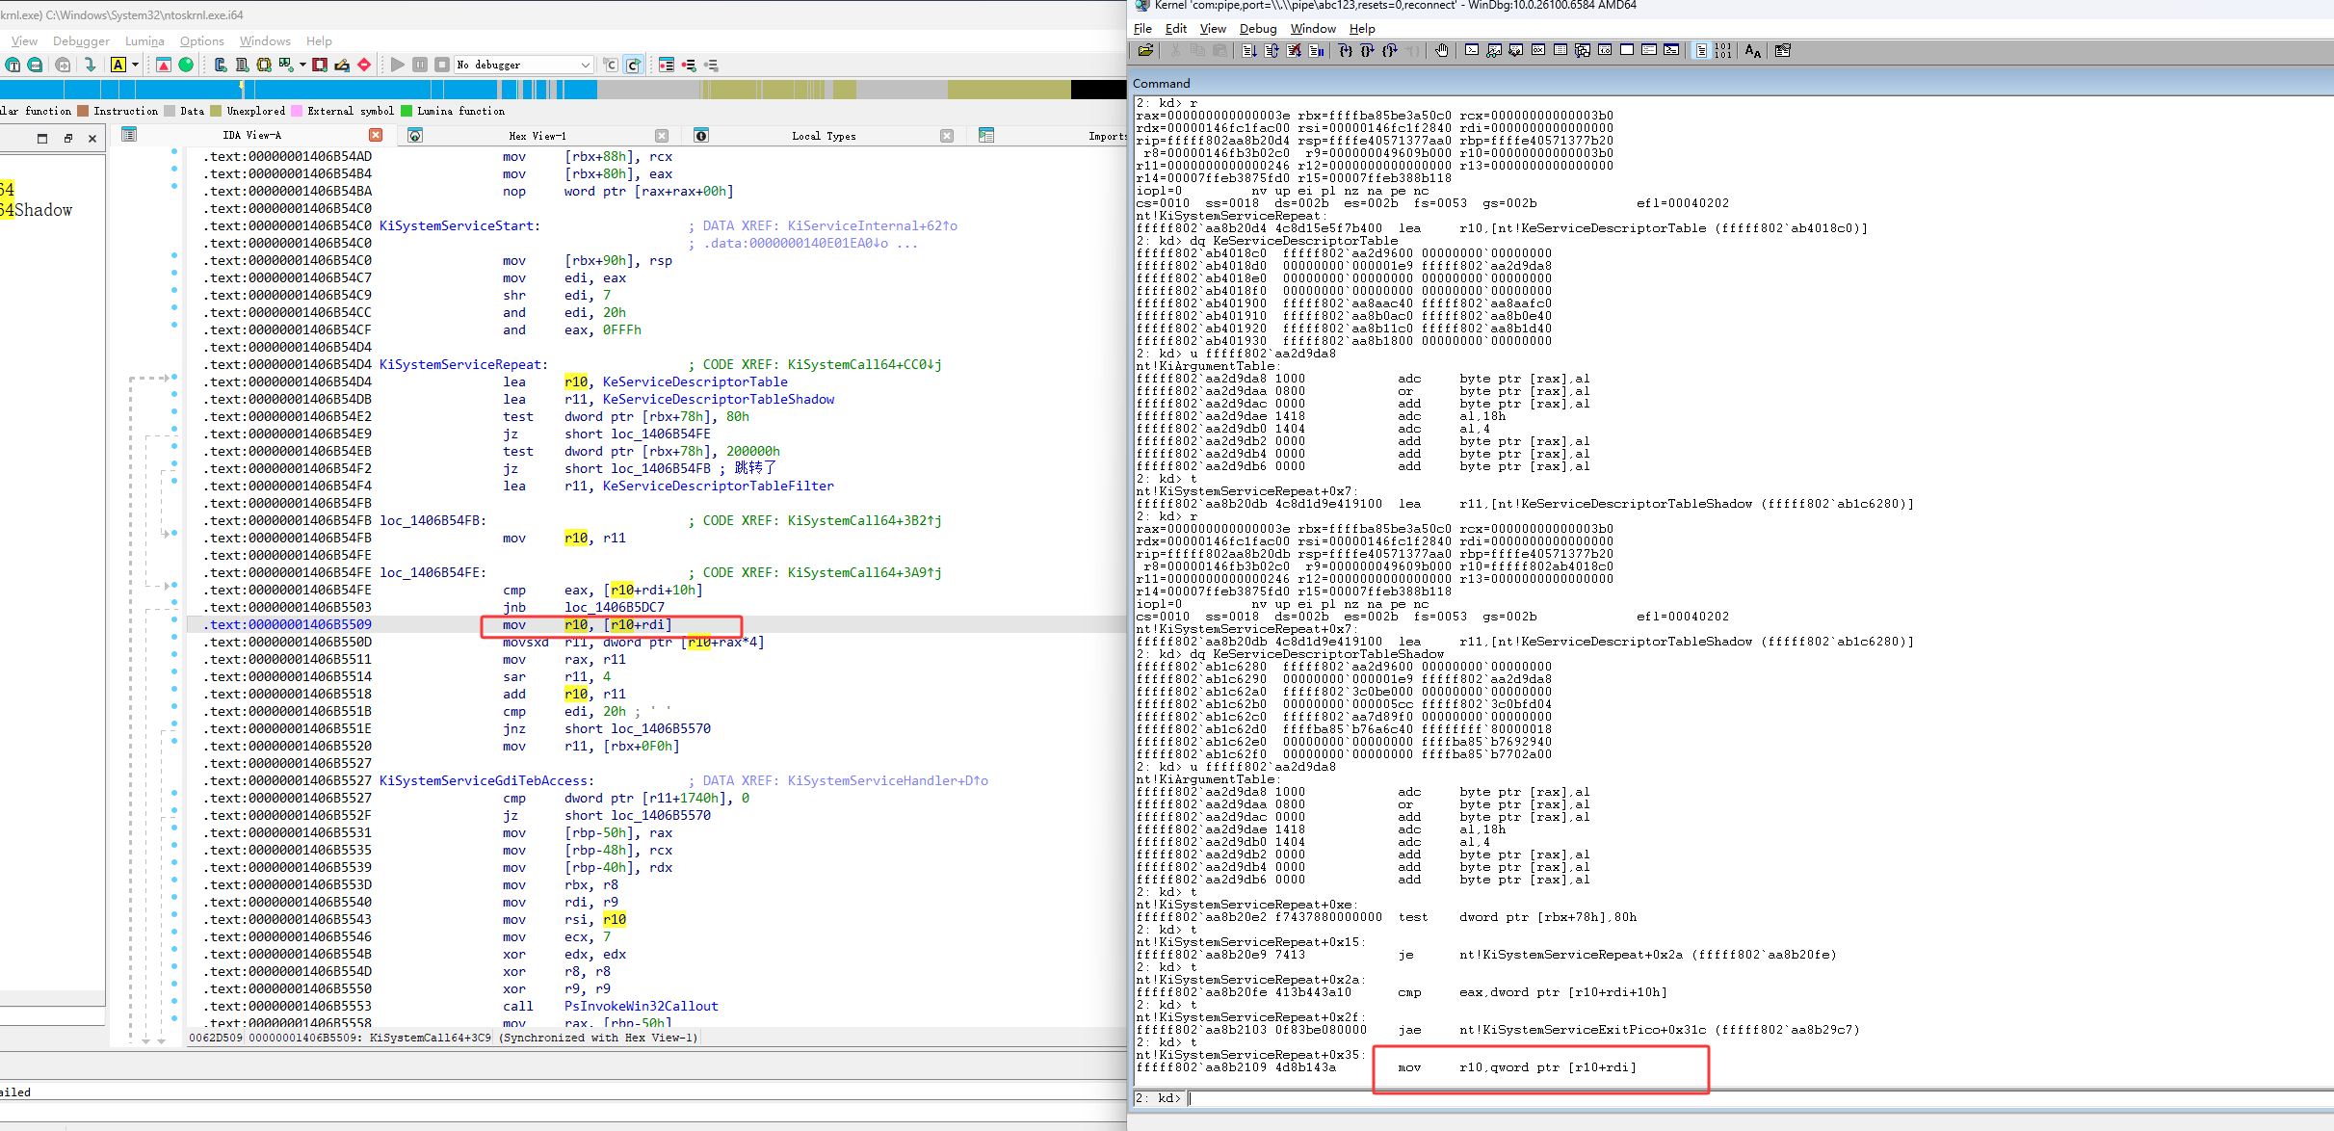Open WinDbg Command window icon
Image resolution: width=2334 pixels, height=1131 pixels.
tap(1472, 51)
